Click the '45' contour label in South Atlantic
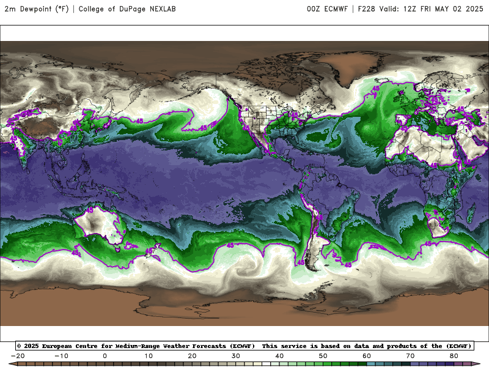The height and width of the screenshot is (367, 489). coord(348,265)
